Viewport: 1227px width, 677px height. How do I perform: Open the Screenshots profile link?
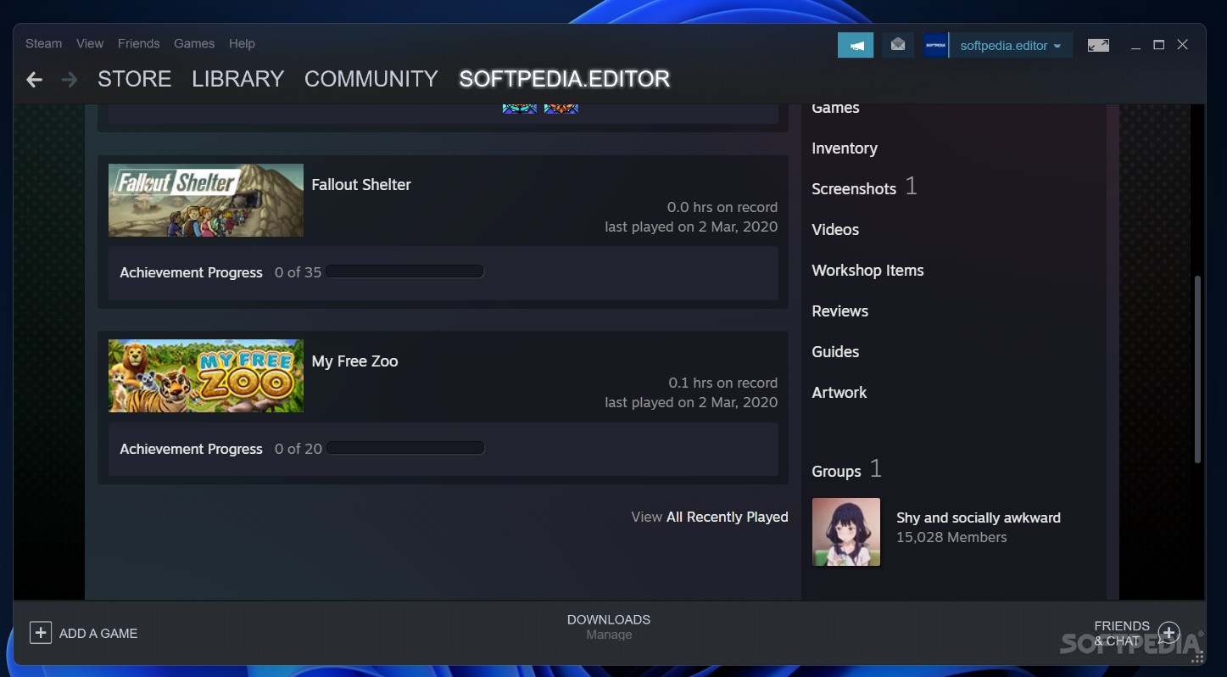point(854,188)
